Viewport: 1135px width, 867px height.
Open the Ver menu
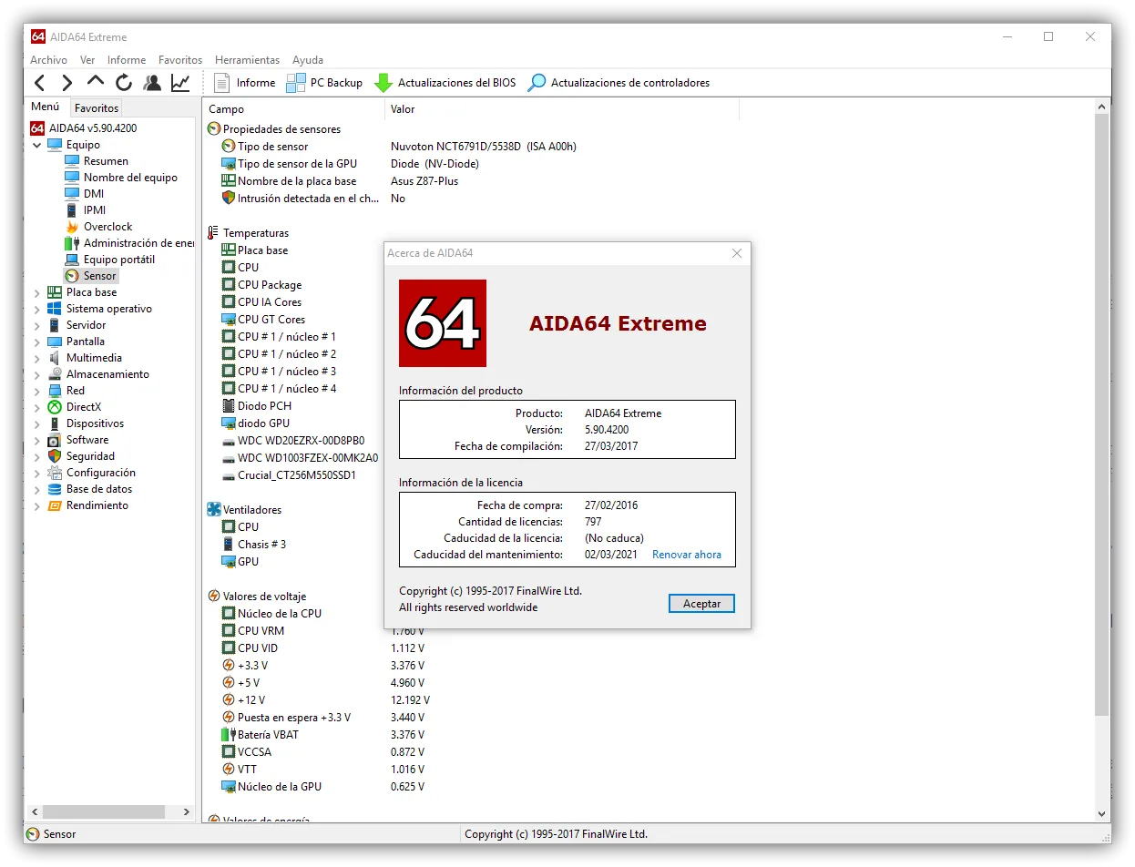point(87,60)
